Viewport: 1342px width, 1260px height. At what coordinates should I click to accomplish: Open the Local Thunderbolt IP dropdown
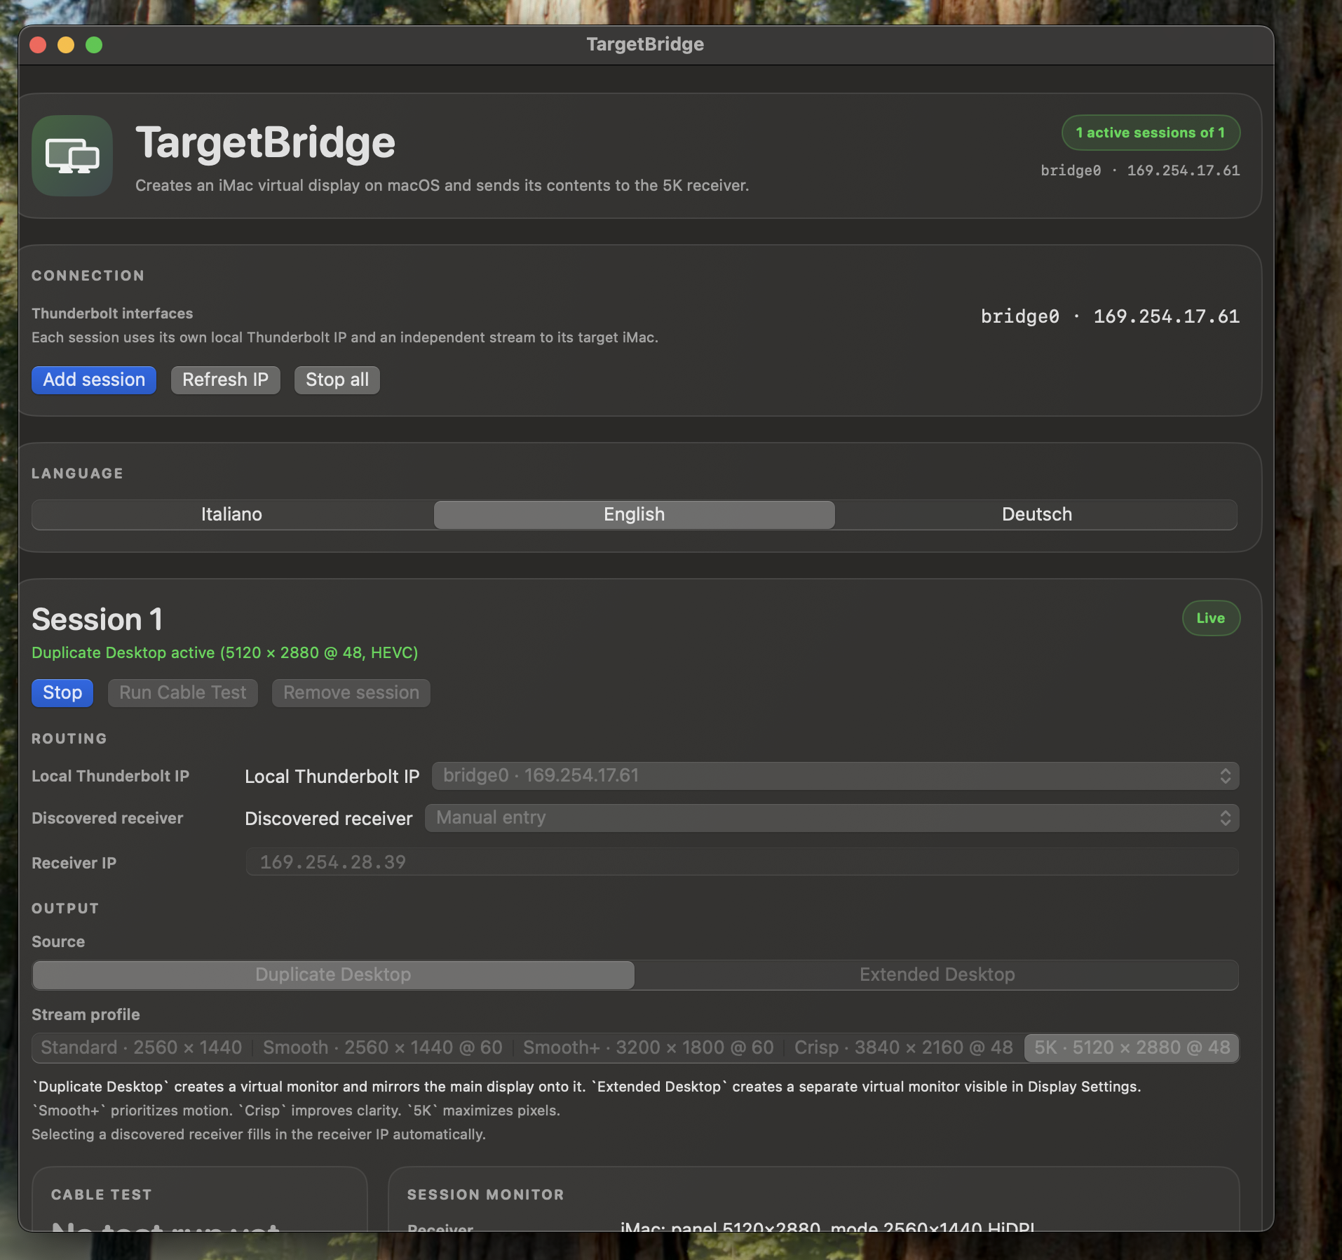835,776
